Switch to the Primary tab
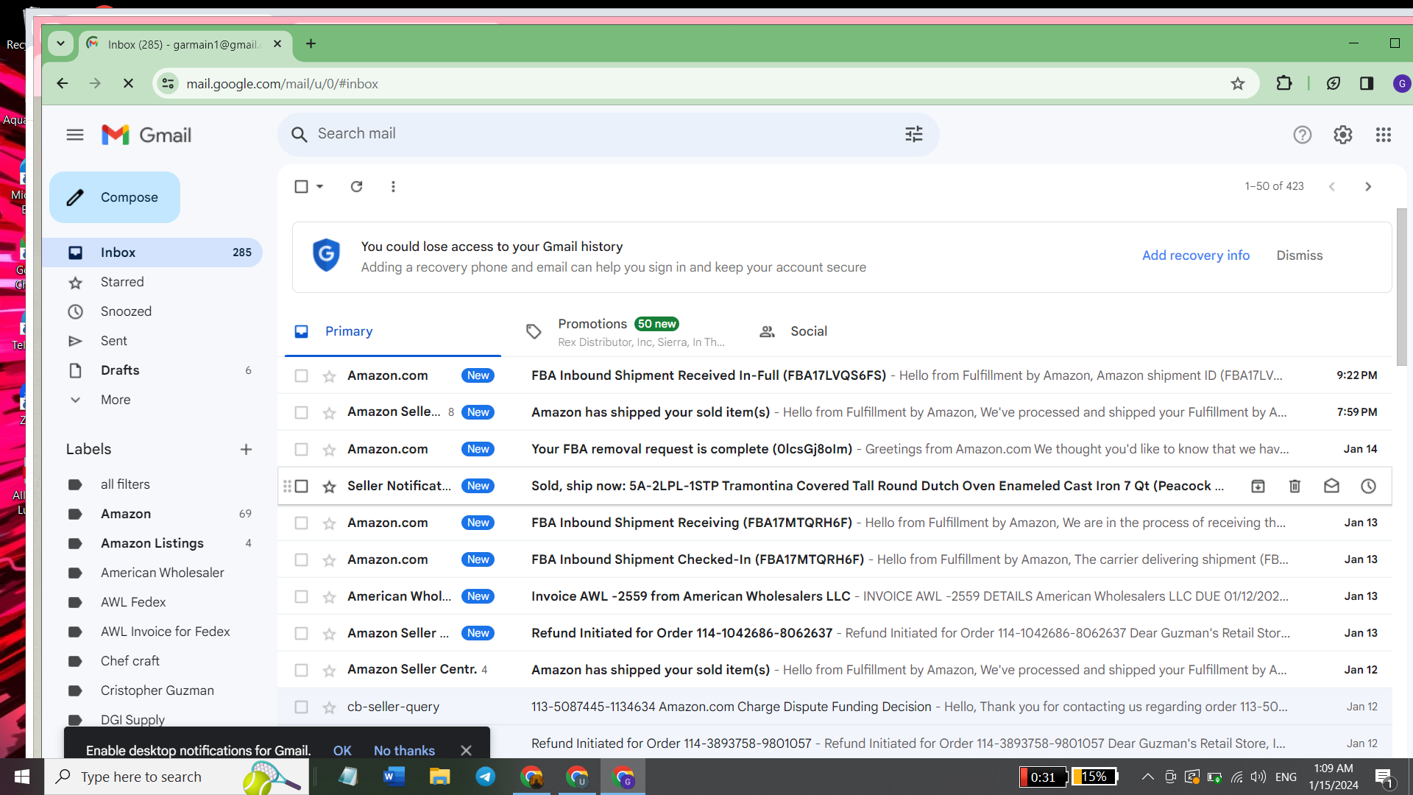This screenshot has width=1413, height=795. (x=393, y=332)
